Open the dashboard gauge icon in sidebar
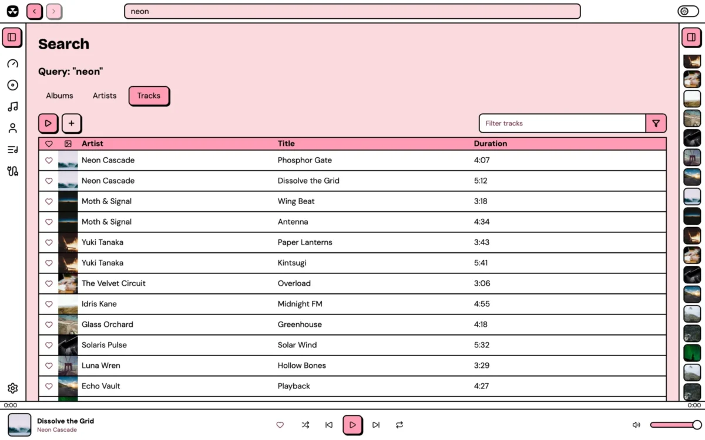Screen dimensions: 705x440 (12, 63)
